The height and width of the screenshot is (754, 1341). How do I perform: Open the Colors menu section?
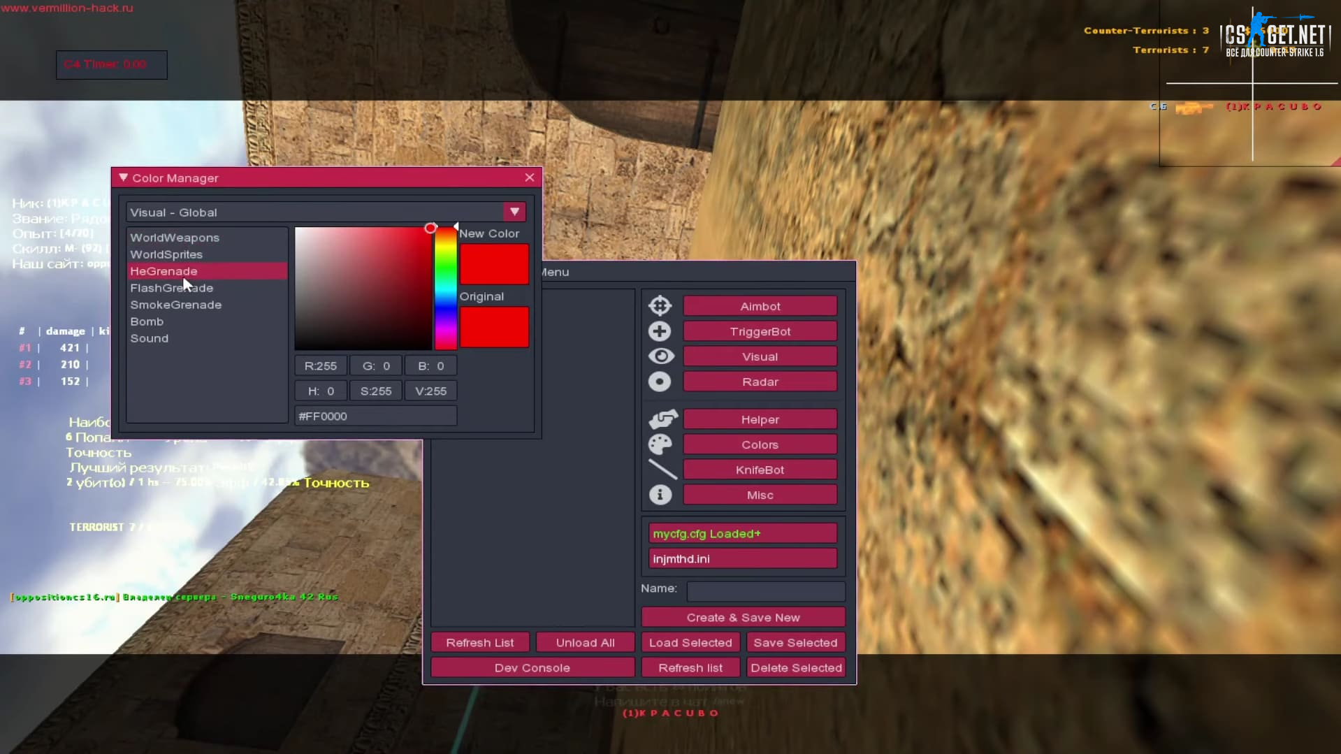tap(760, 444)
